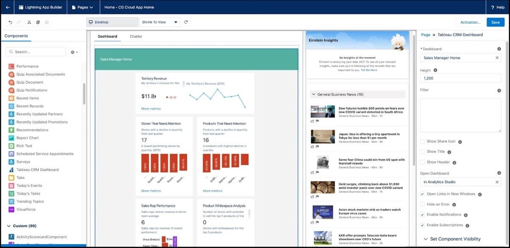Click the Page breadcrumb link
The width and height of the screenshot is (510, 248).
click(426, 35)
